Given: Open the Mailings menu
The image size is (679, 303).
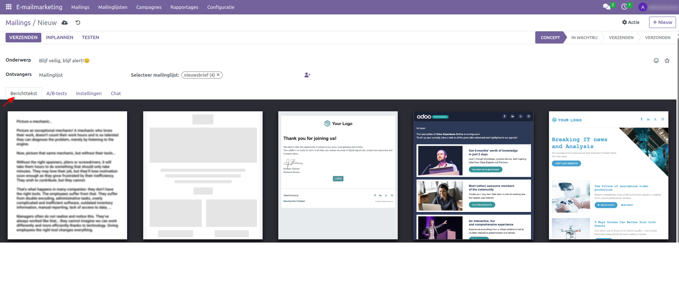Looking at the screenshot, I should (x=80, y=7).
